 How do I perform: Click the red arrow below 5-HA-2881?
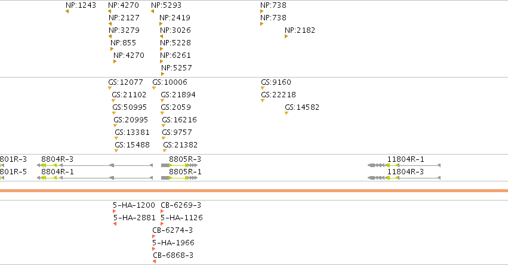click(x=115, y=224)
